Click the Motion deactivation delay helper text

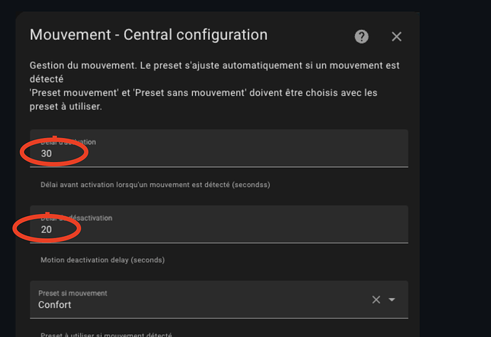102,260
